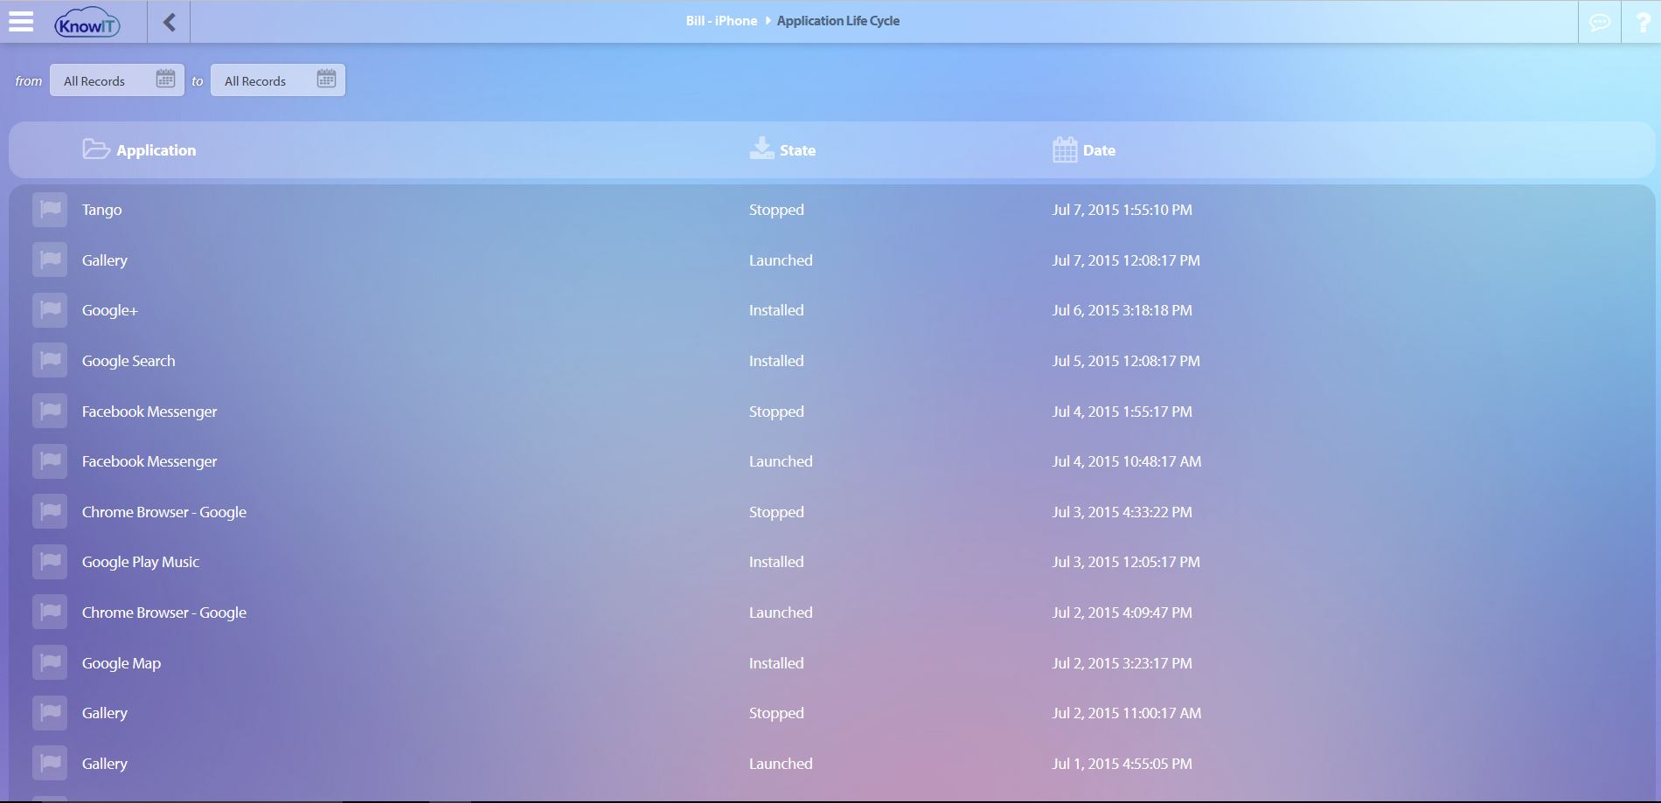Click the Stopped state in Tango row
The image size is (1661, 803).
(x=776, y=210)
